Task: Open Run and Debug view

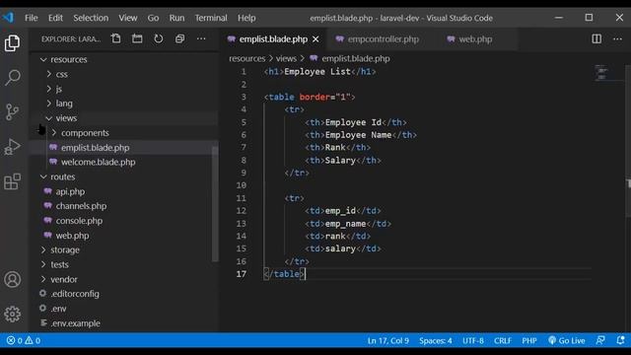Action: tap(13, 147)
